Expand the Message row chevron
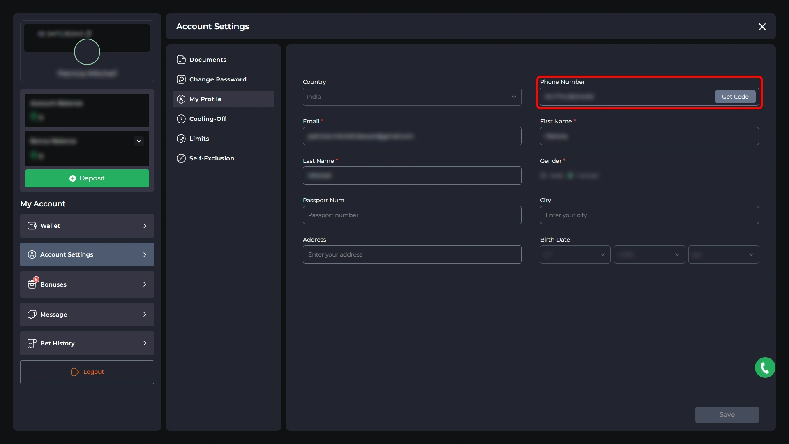This screenshot has width=789, height=444. pos(145,314)
